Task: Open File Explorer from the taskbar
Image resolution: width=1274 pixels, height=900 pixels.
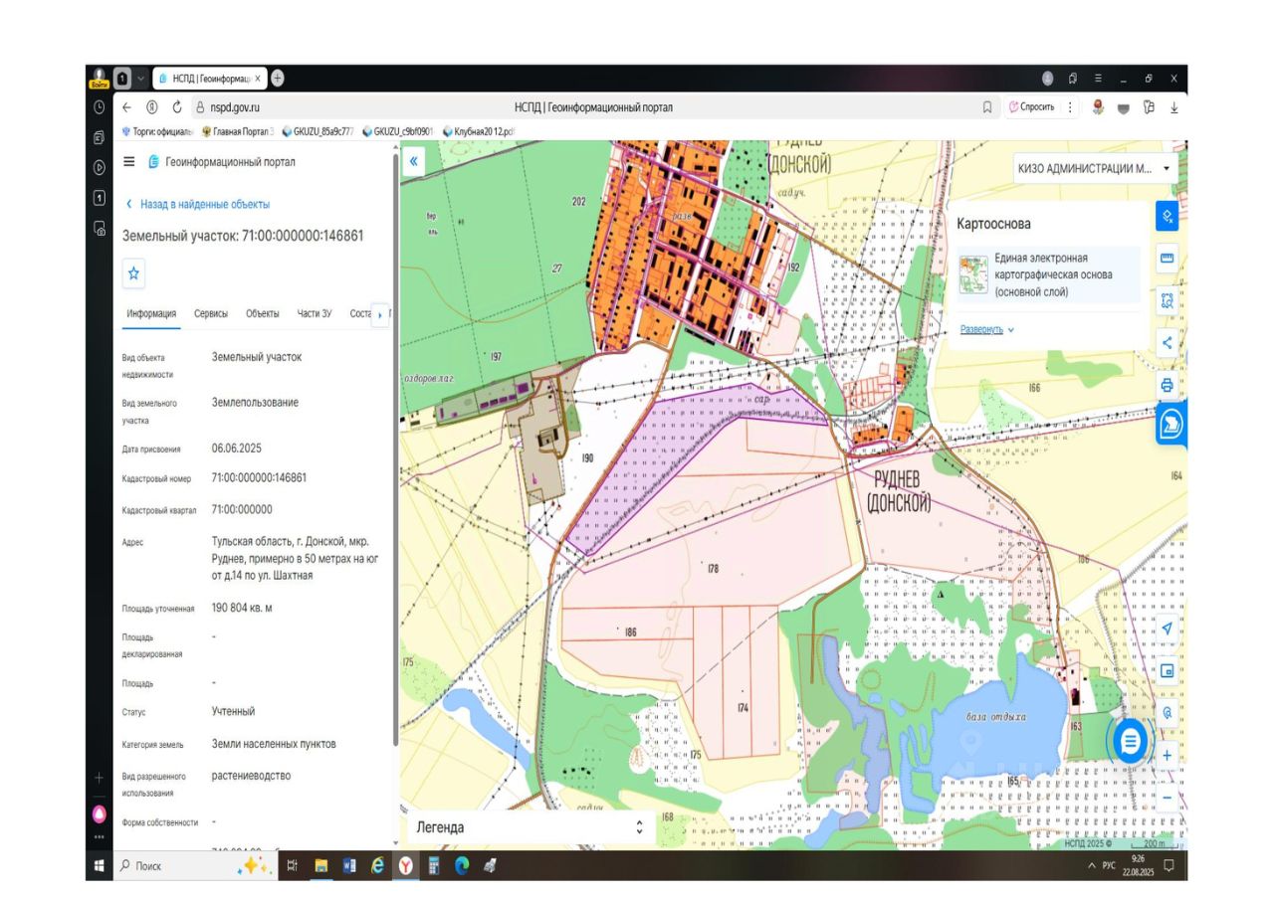Action: click(x=321, y=866)
